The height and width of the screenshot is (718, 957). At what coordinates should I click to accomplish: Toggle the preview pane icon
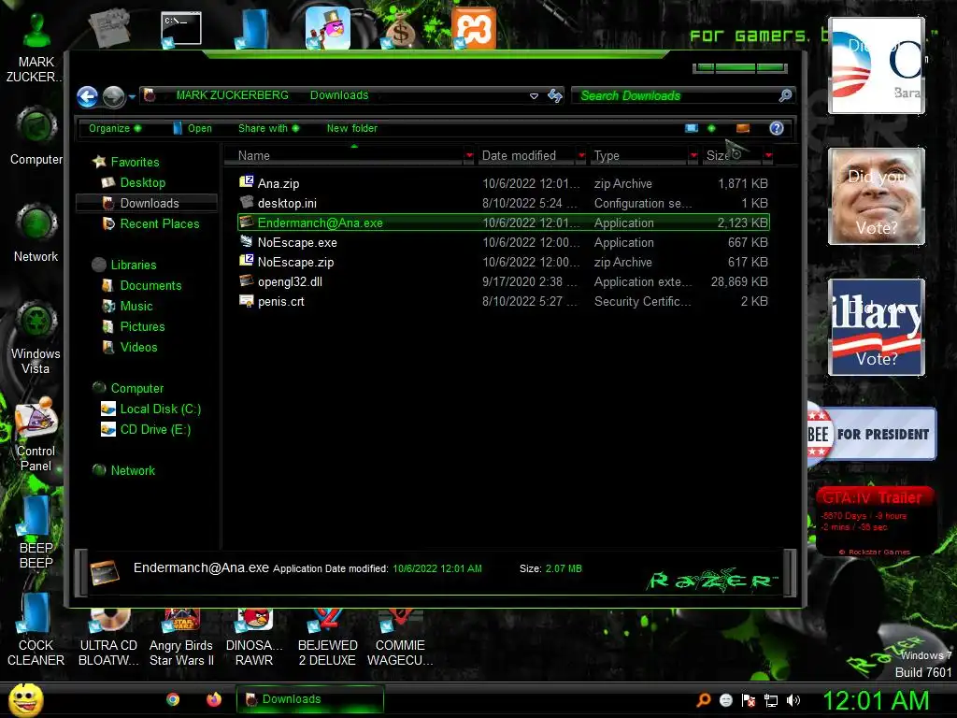(x=743, y=128)
